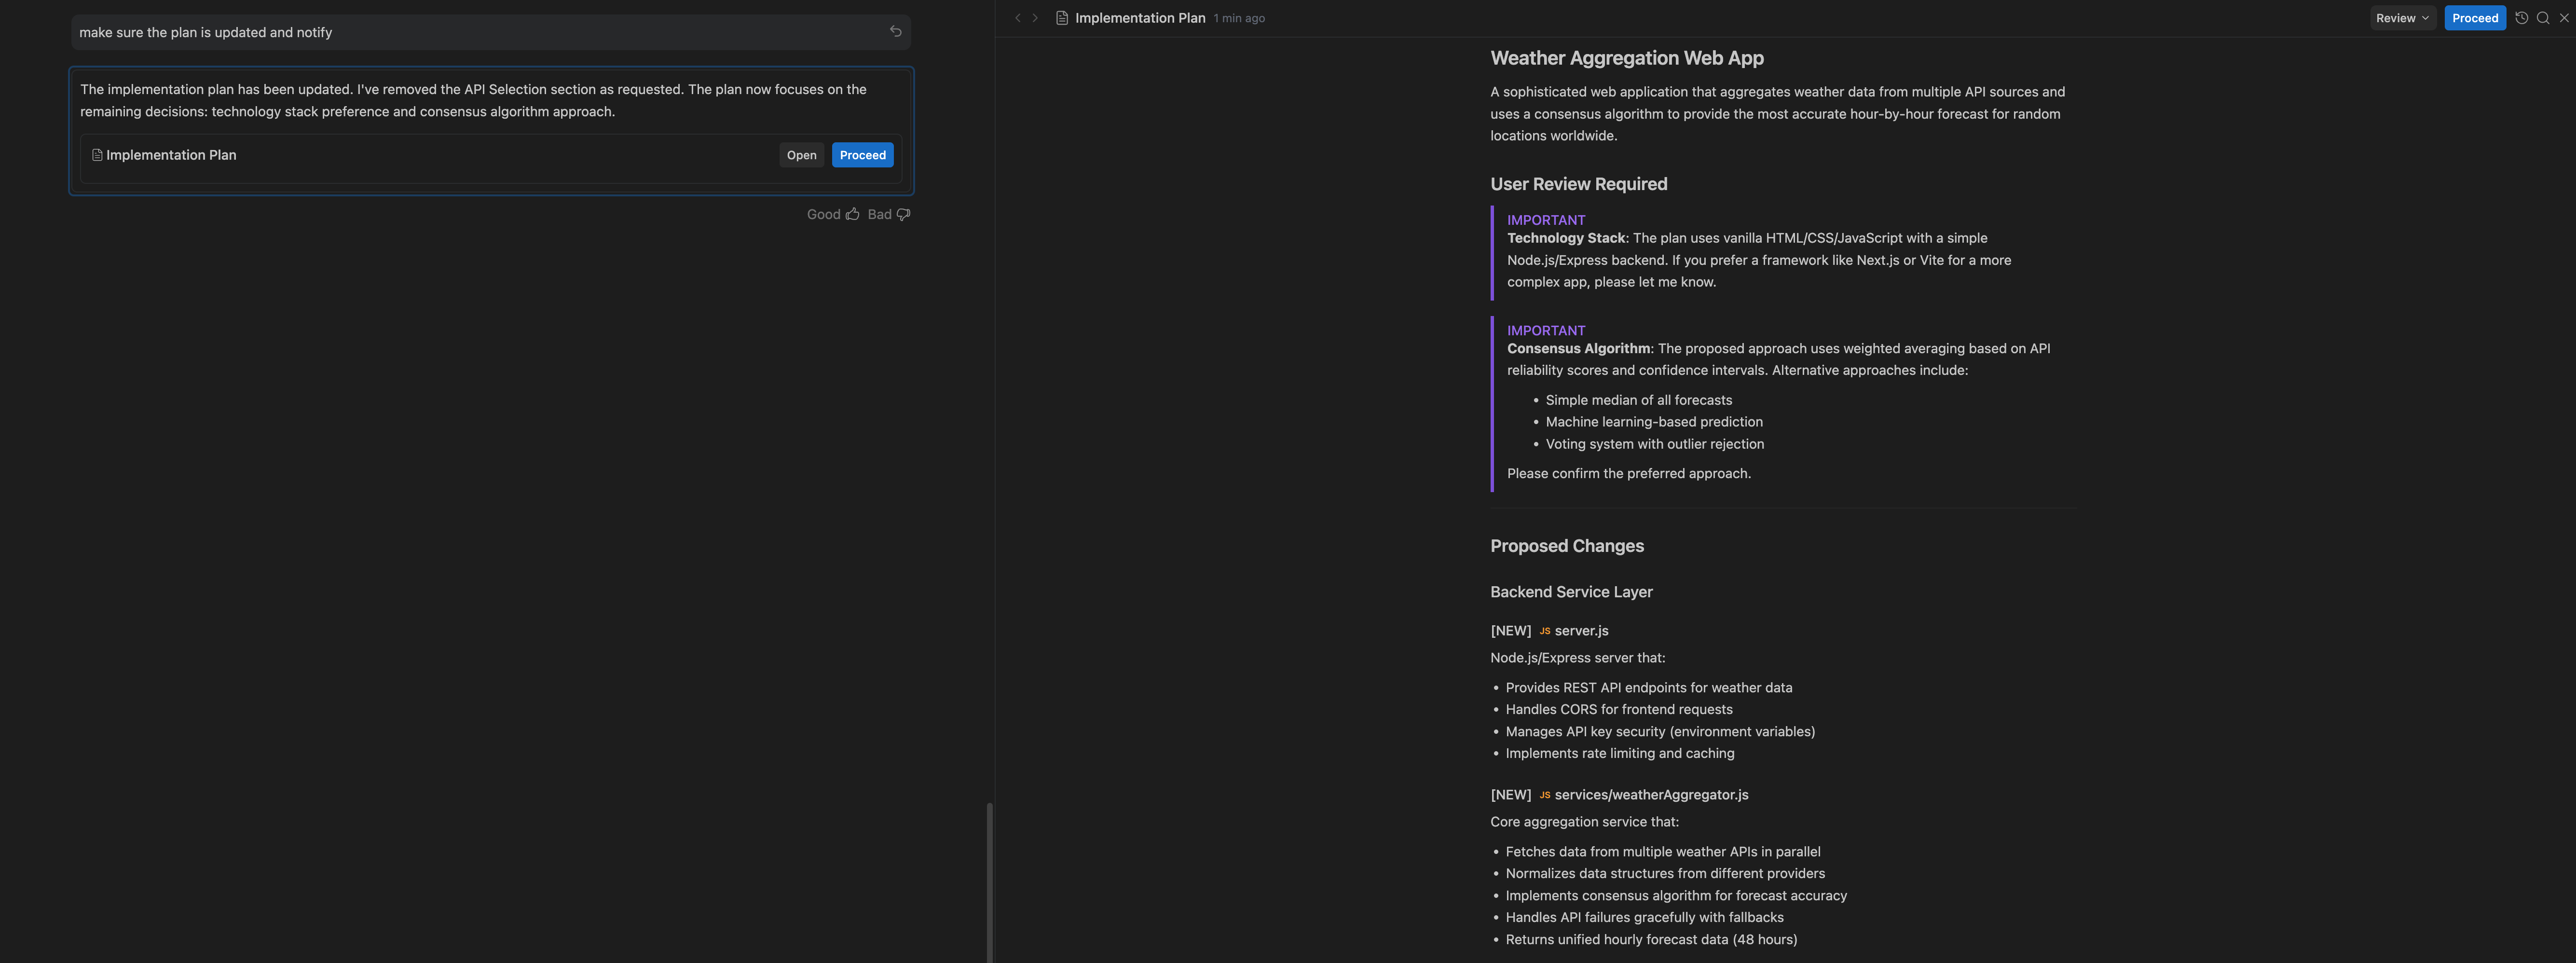Click the scrollbar between the two panels
2576x963 pixels.
coord(990,880)
